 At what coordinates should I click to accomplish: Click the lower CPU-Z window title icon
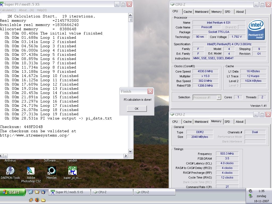coord(172,114)
